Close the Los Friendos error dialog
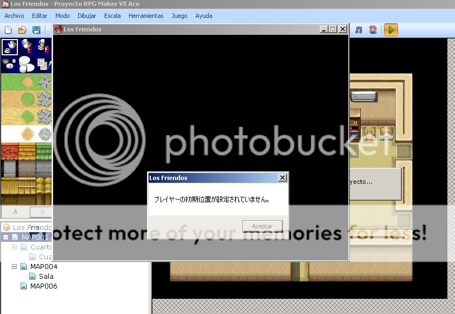The width and height of the screenshot is (455, 314). click(282, 178)
